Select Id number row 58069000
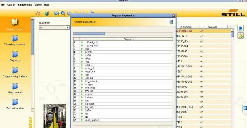The height and width of the screenshot is (128, 247). [x=204, y=87]
